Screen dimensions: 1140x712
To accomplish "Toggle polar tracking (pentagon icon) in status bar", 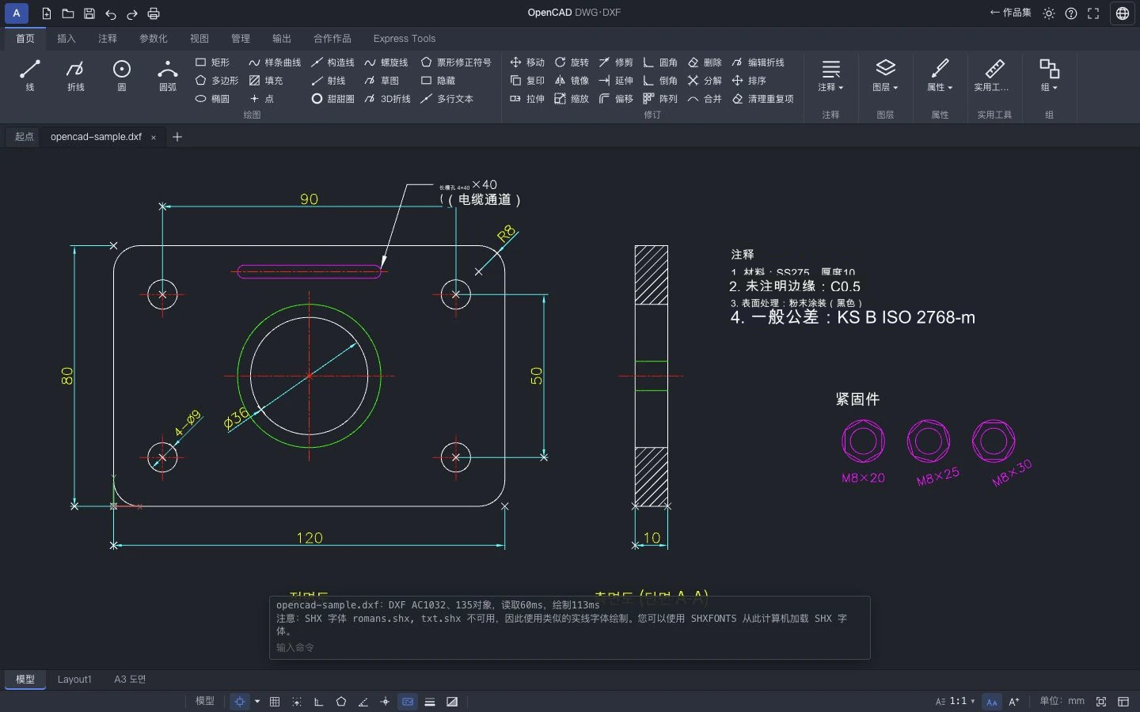I will pos(341,702).
